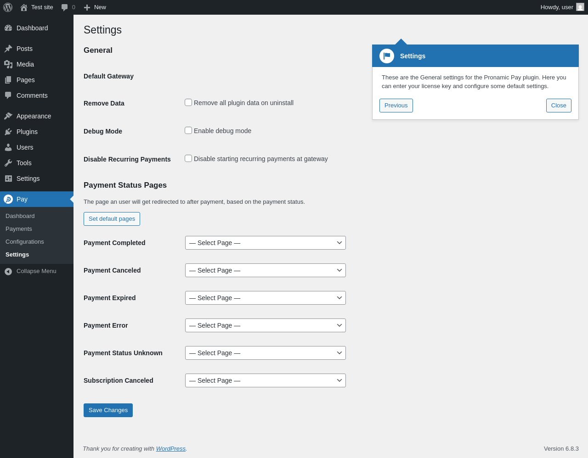Go to Payments in the Pay submenu
Image resolution: width=588 pixels, height=458 pixels.
point(19,229)
